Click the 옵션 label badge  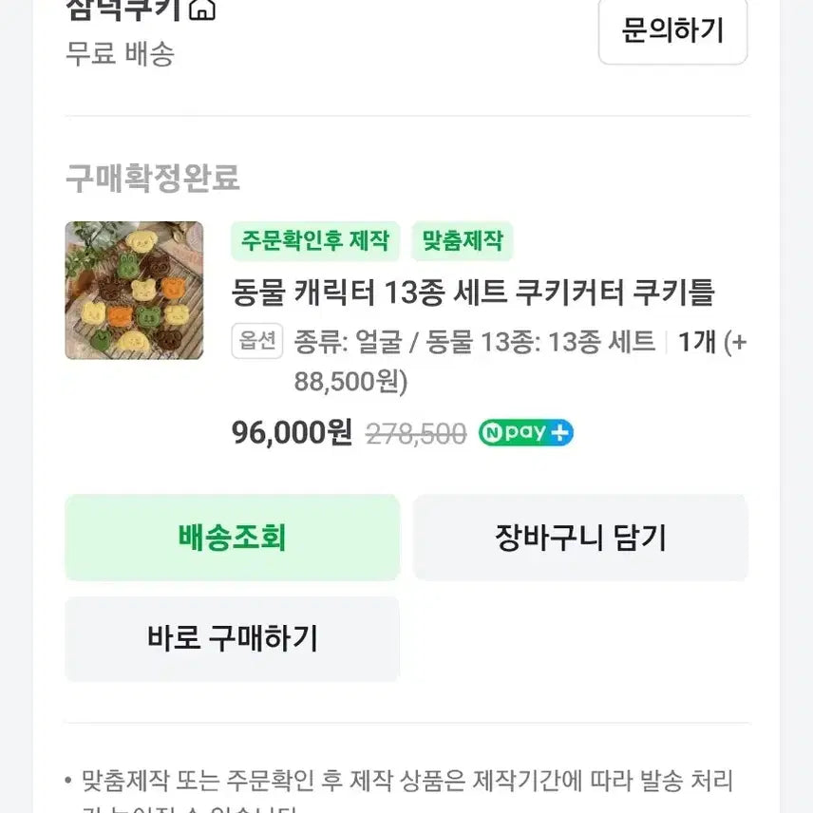pyautogui.click(x=257, y=341)
